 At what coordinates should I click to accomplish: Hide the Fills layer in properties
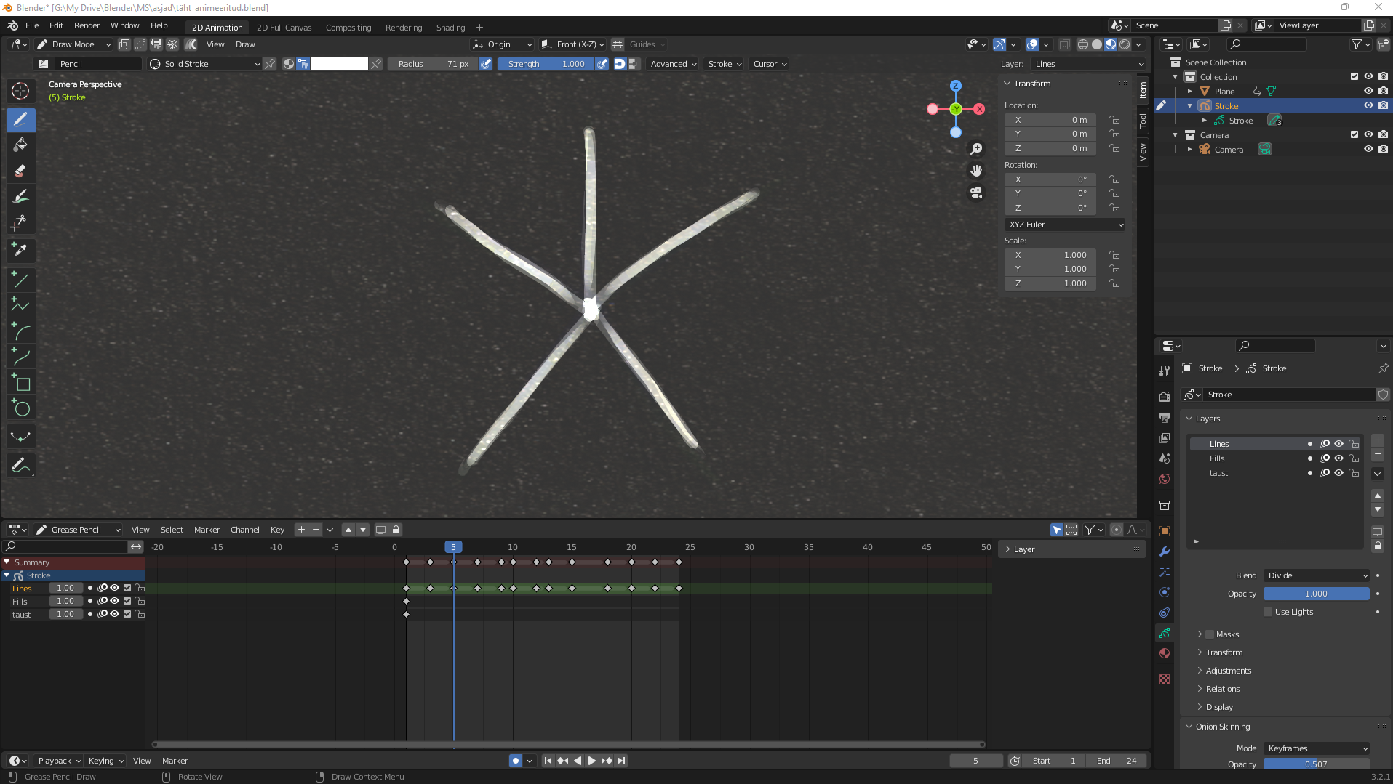click(x=1338, y=458)
